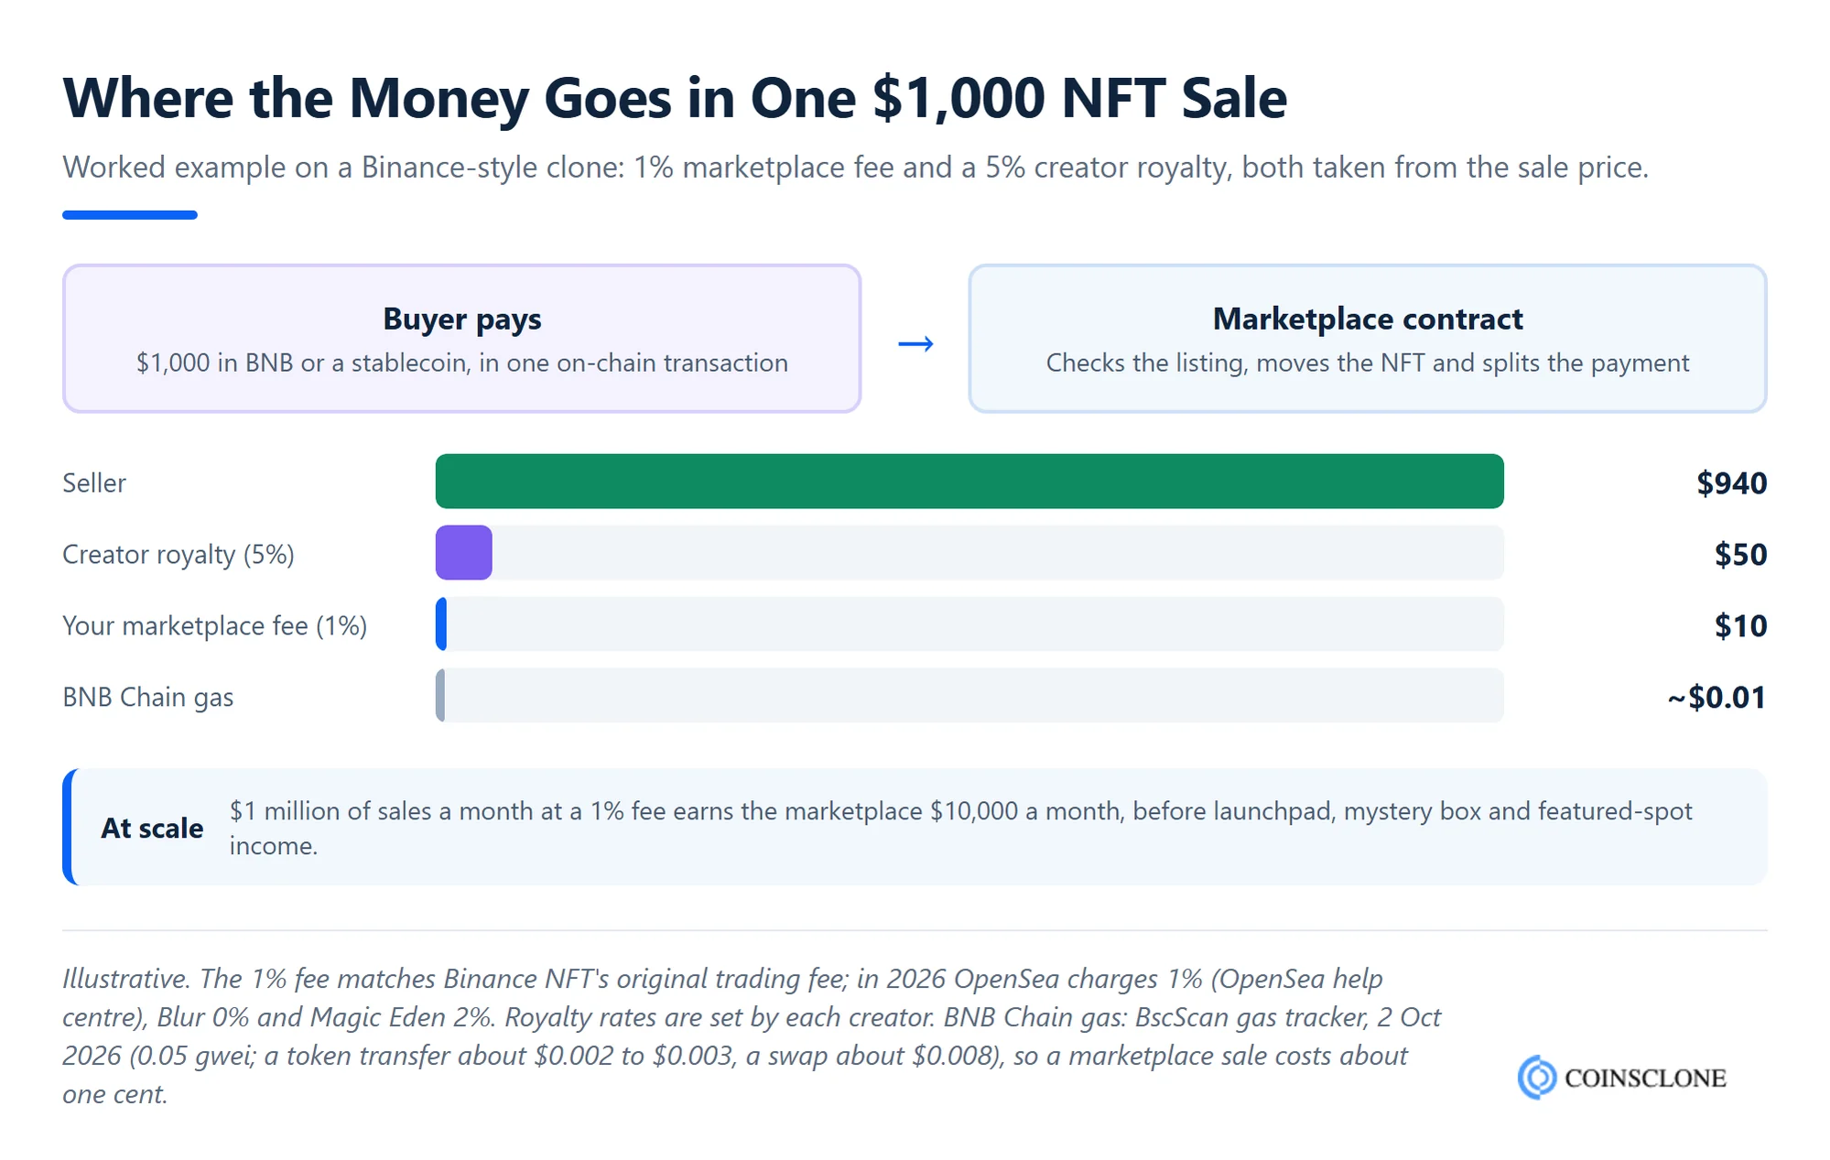
Task: Click the subtitle starting "Worked example on"
Action: point(856,168)
